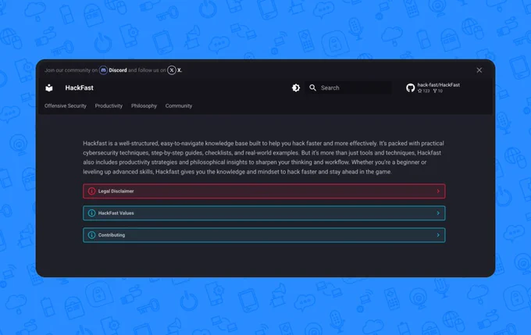Click the info icon on Contributing

[91, 235]
